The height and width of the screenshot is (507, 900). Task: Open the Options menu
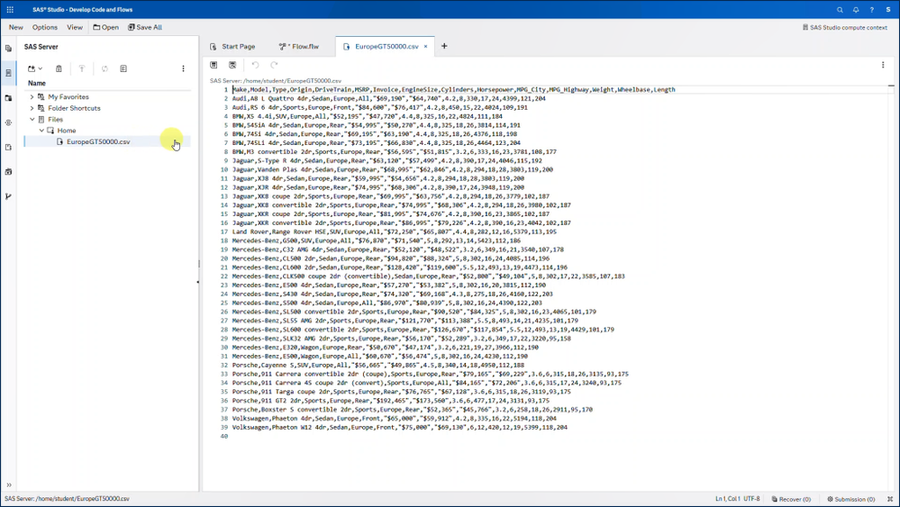pos(45,27)
